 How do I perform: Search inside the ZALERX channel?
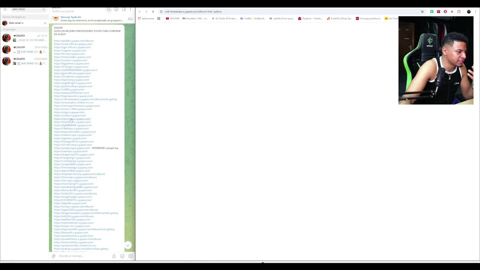pos(109,9)
